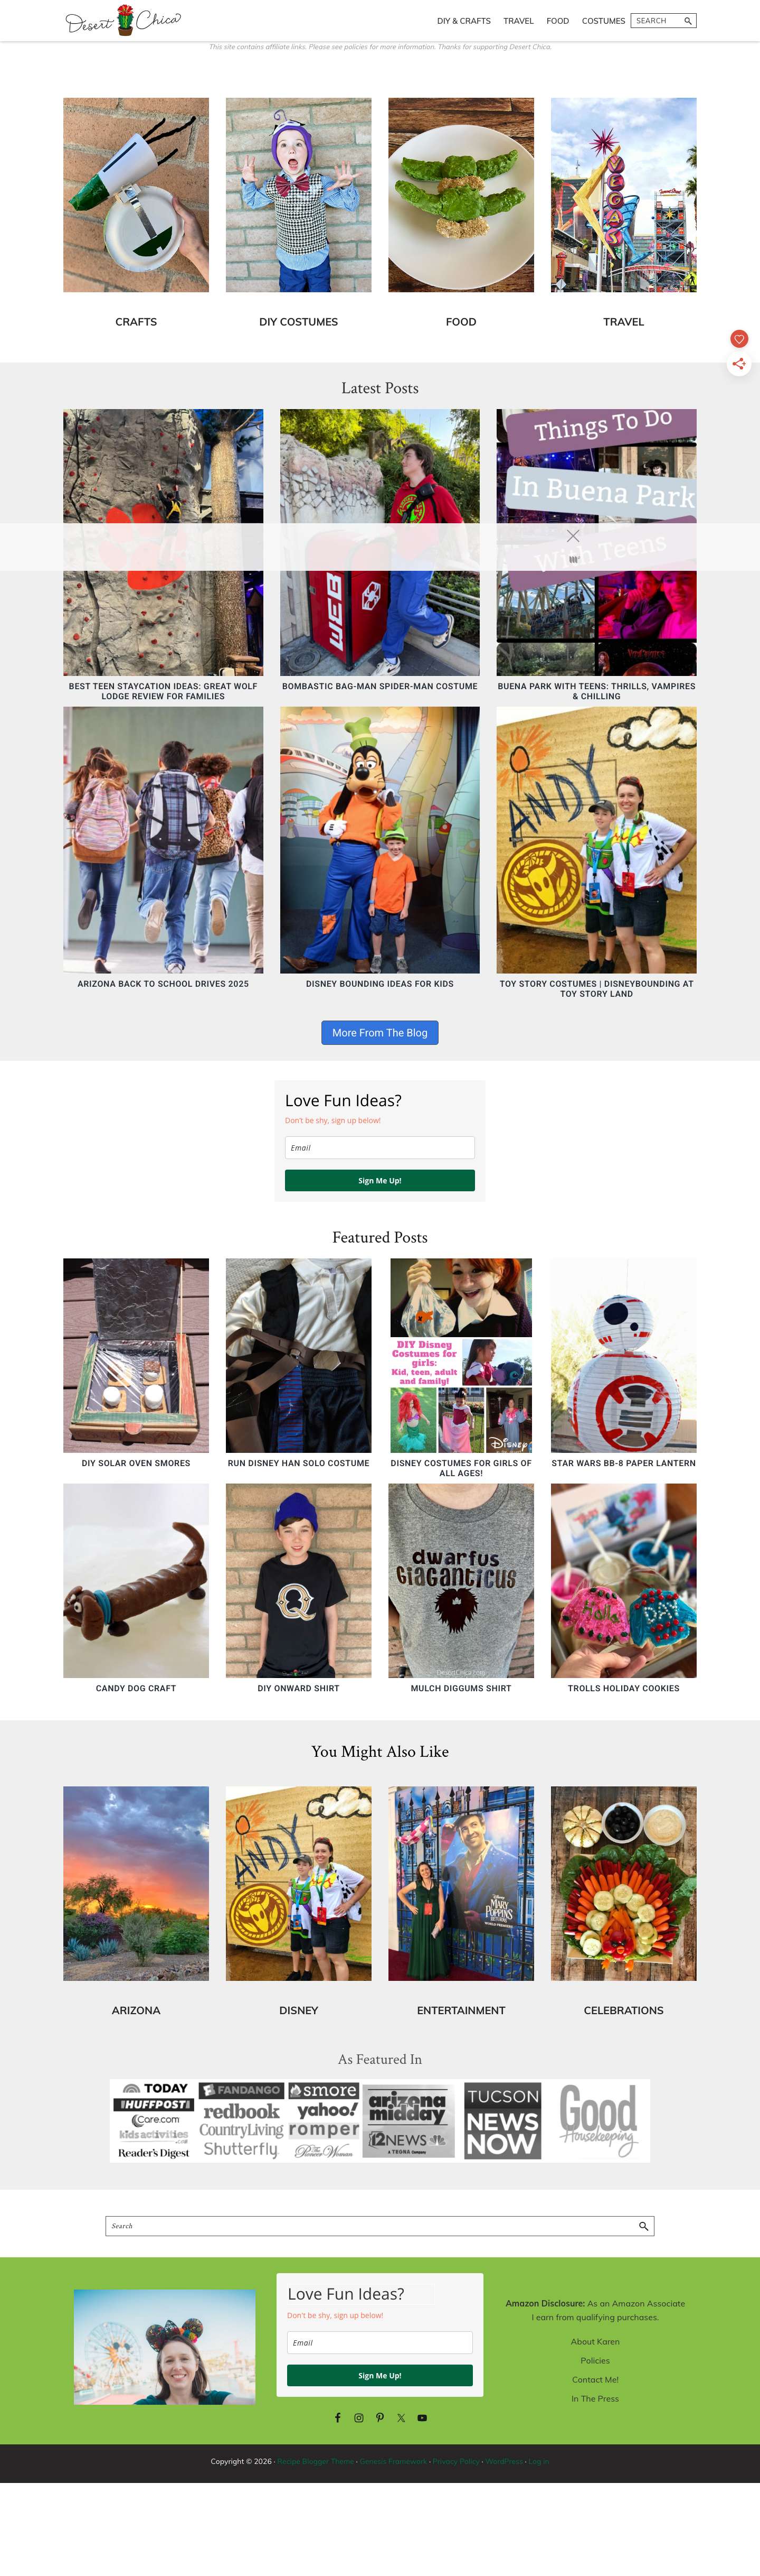Click the Desert Chica logo

[124, 20]
